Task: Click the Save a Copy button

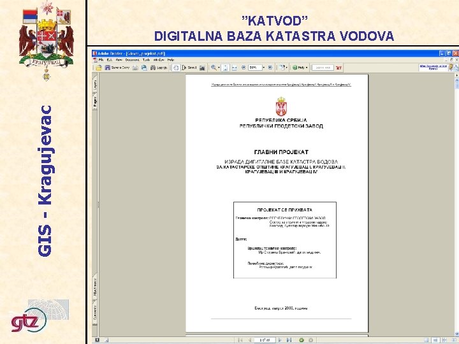Action: 117,68
